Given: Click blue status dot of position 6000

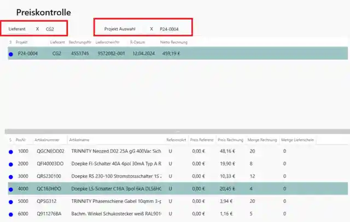Looking at the screenshot, I should pos(11,214).
